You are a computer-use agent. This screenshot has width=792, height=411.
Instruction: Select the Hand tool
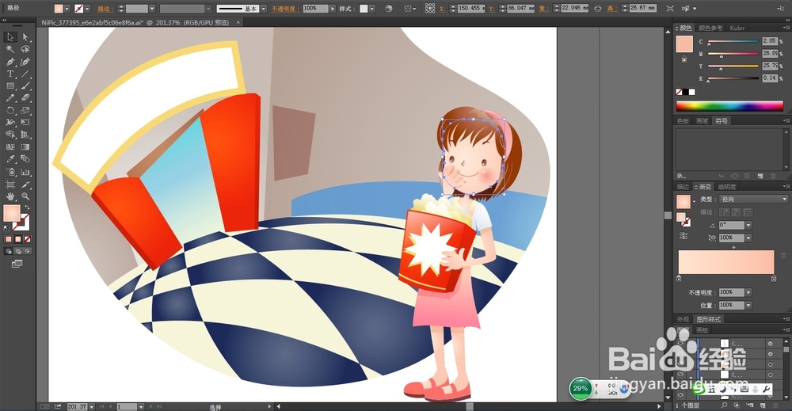click(x=10, y=196)
